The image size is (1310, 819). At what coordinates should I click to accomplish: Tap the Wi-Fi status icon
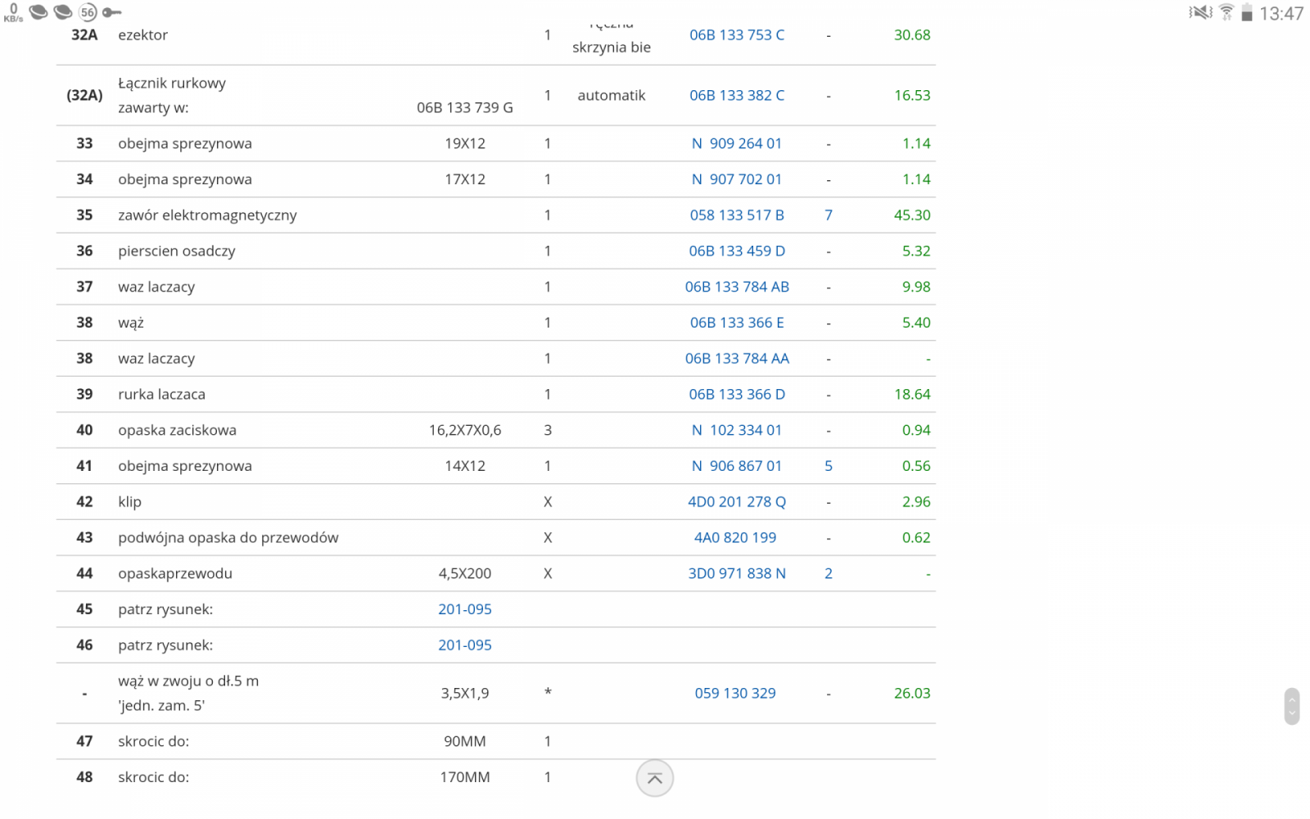[1226, 12]
